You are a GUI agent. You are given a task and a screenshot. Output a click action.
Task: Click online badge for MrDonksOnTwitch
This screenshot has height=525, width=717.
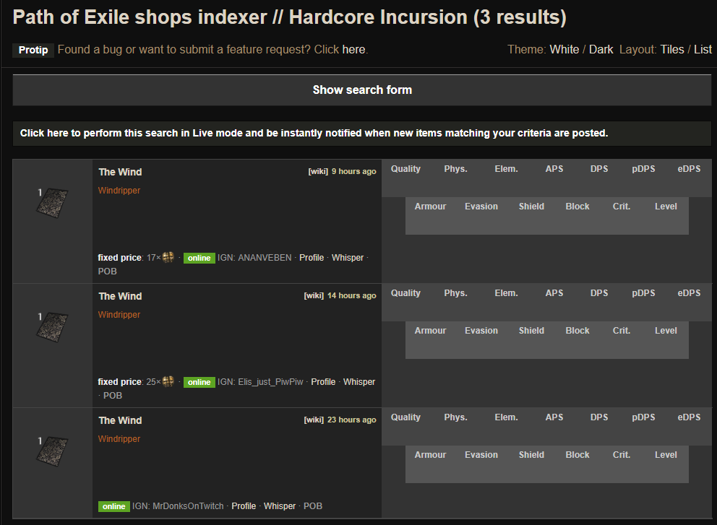[114, 506]
